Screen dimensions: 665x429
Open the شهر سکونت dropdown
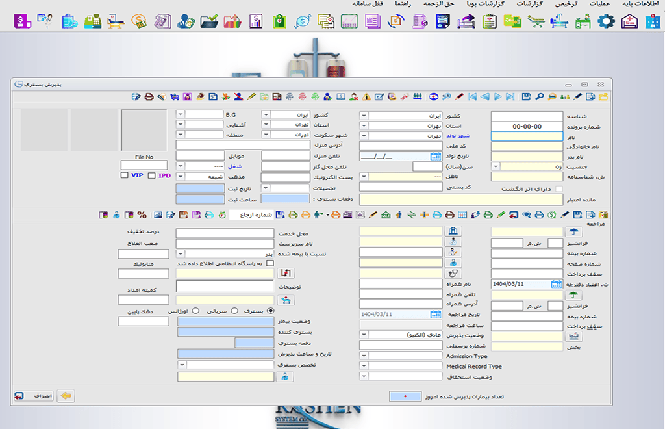pyautogui.click(x=266, y=135)
